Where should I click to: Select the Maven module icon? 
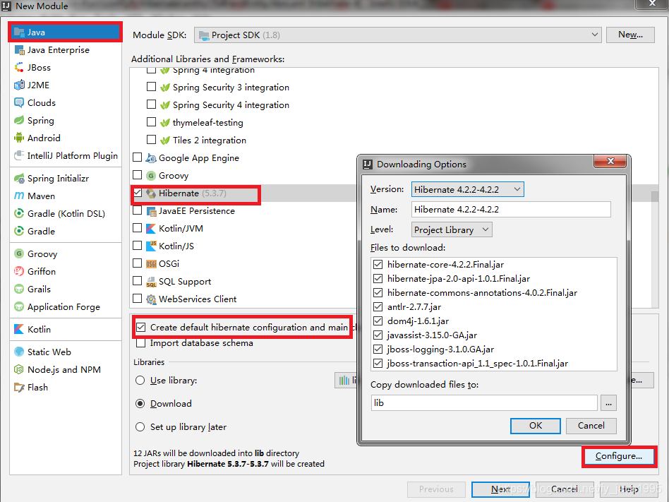[19, 196]
